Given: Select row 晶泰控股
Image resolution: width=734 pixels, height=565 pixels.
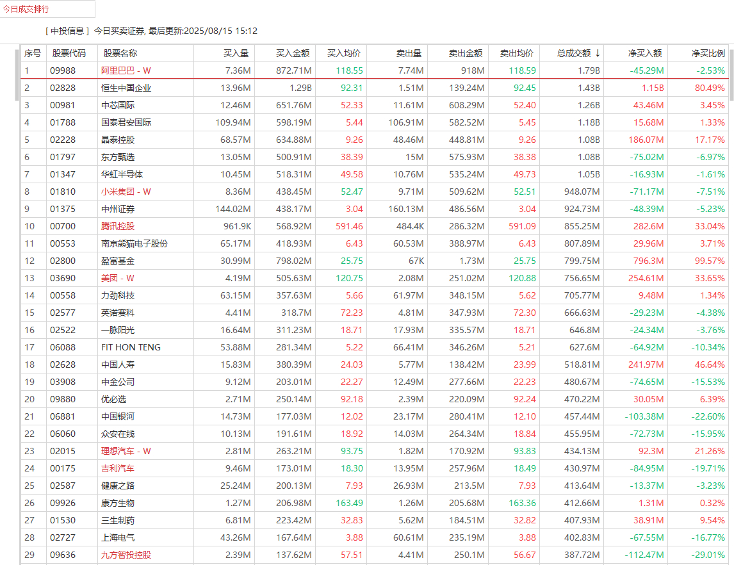Looking at the screenshot, I should pyautogui.click(x=375, y=140).
